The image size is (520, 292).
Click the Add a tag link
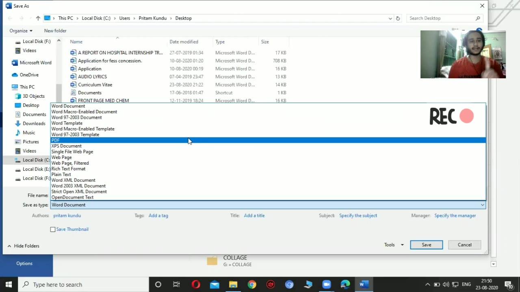pyautogui.click(x=158, y=215)
